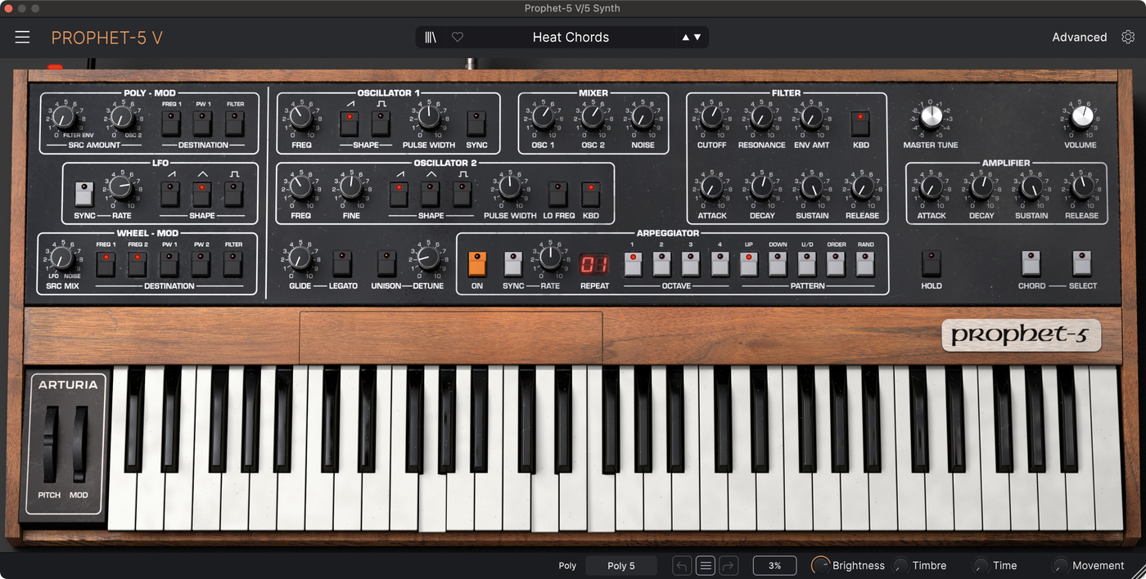Click arpeggiator RATE knob

[x=550, y=258]
